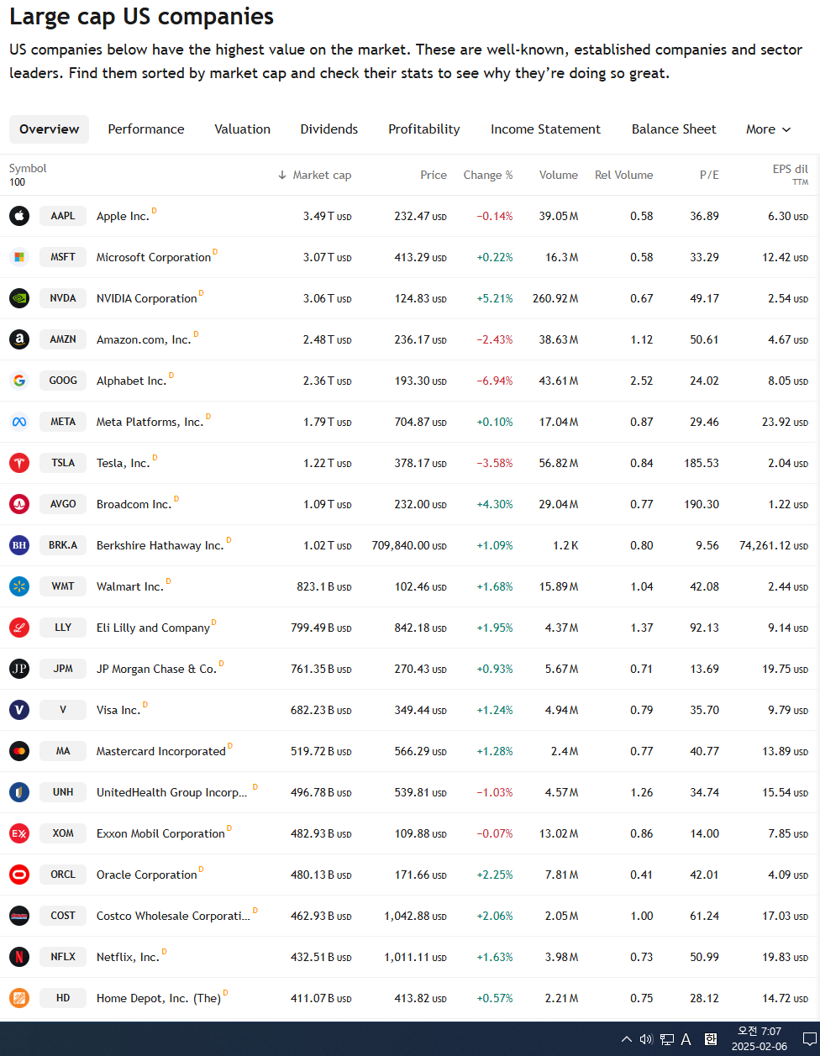The height and width of the screenshot is (1056, 820).
Task: Expand the More tabs dropdown
Action: pyautogui.click(x=769, y=129)
